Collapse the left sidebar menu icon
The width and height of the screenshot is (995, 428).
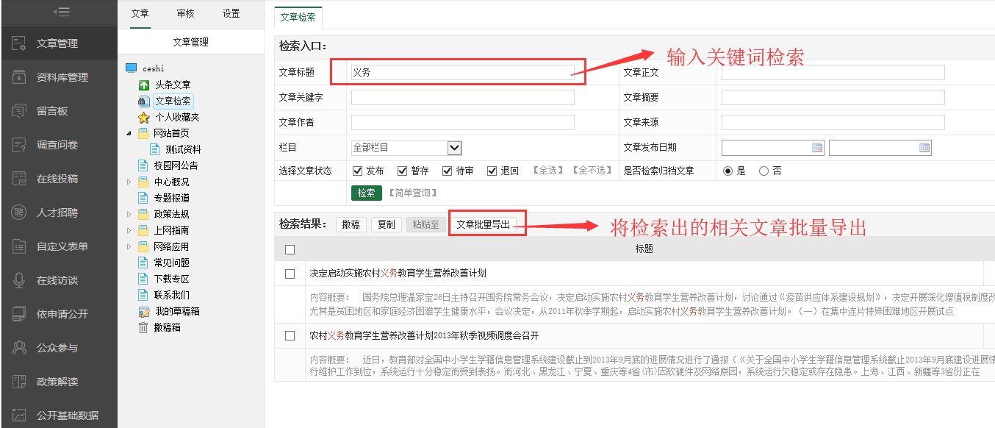click(60, 12)
